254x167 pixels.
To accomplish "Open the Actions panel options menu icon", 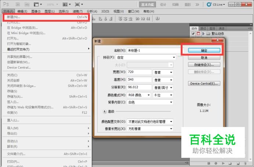I will coord(250,28).
